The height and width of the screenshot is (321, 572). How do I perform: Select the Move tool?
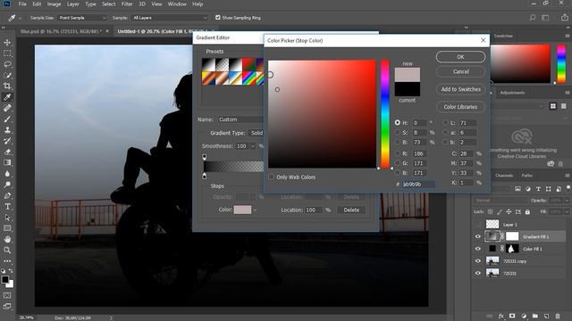coord(7,43)
